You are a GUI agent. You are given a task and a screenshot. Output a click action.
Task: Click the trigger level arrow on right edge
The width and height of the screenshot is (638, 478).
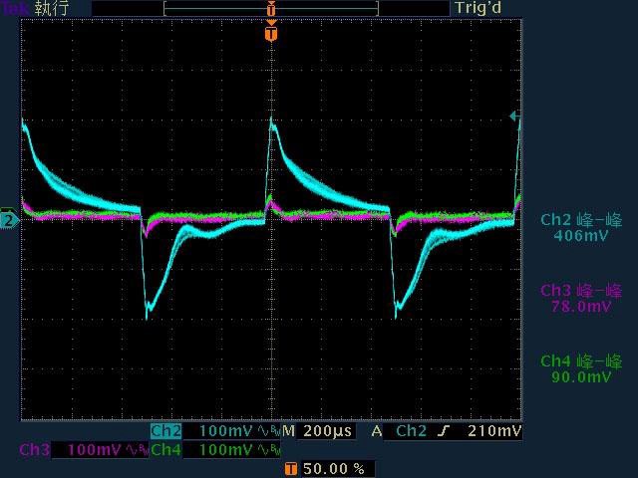(x=514, y=117)
